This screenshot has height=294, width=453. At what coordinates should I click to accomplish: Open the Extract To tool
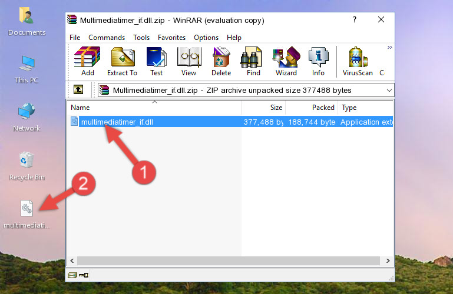tap(122, 61)
